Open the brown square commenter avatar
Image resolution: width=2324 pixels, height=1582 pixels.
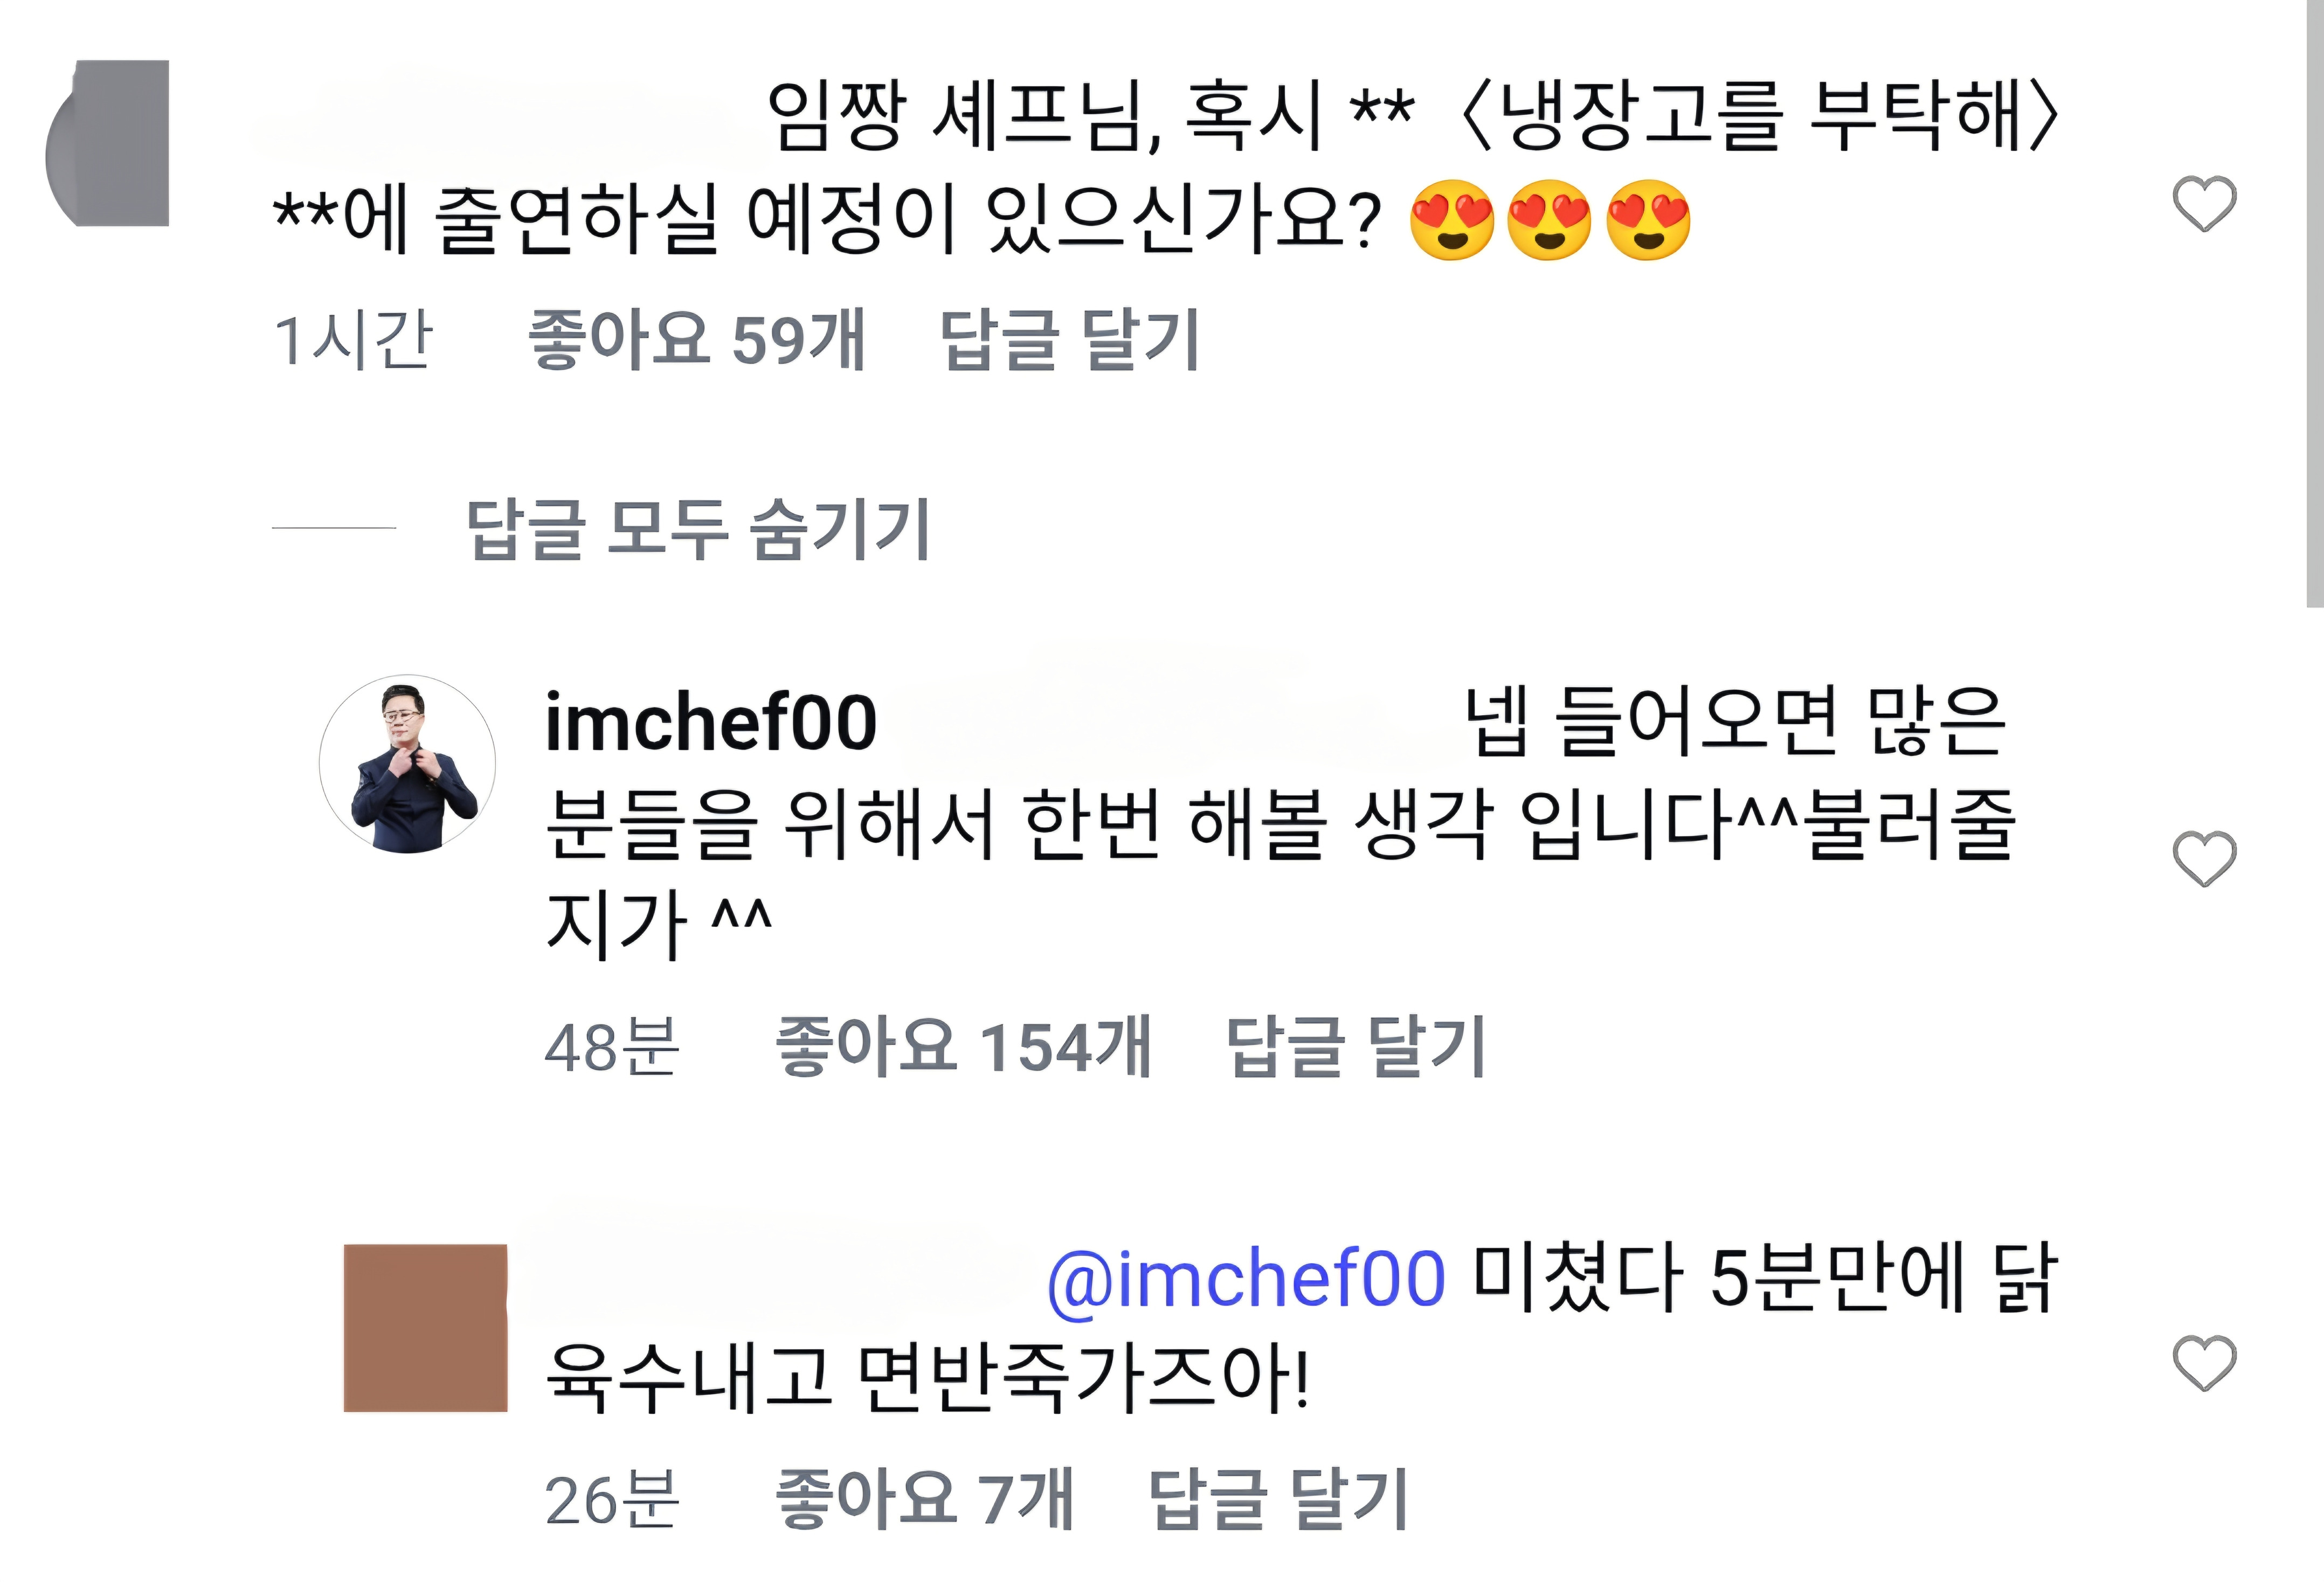click(425, 1327)
